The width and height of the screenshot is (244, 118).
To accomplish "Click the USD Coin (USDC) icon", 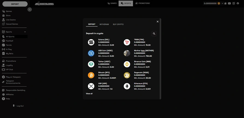I will [x=91, y=53].
